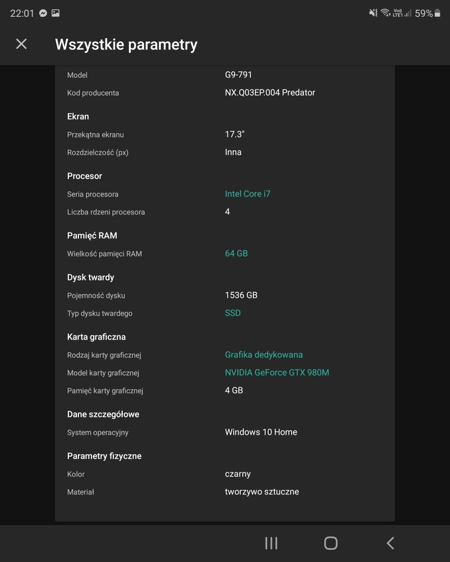The height and width of the screenshot is (562, 450).
Task: Select the model value G9-791
Action: (x=238, y=74)
